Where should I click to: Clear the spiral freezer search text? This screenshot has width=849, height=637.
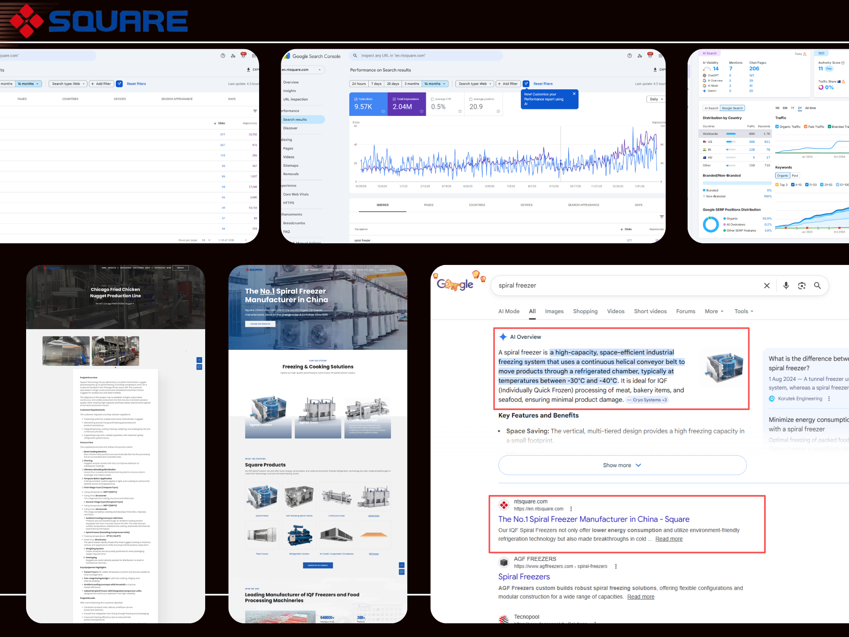pos(767,286)
